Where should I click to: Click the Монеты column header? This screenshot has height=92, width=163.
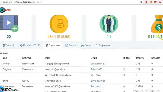140,58
